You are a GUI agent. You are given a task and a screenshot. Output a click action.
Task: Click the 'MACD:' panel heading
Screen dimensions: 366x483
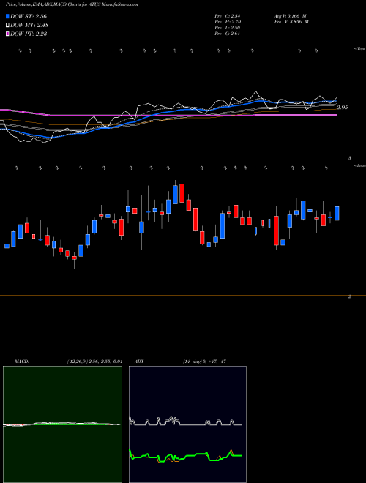pos(22,362)
